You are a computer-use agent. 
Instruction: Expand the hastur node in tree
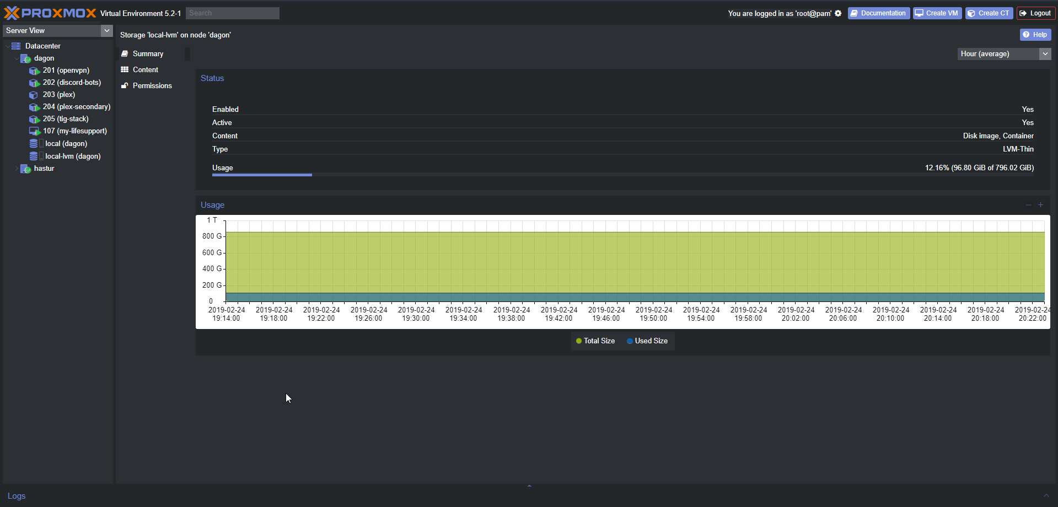click(17, 169)
